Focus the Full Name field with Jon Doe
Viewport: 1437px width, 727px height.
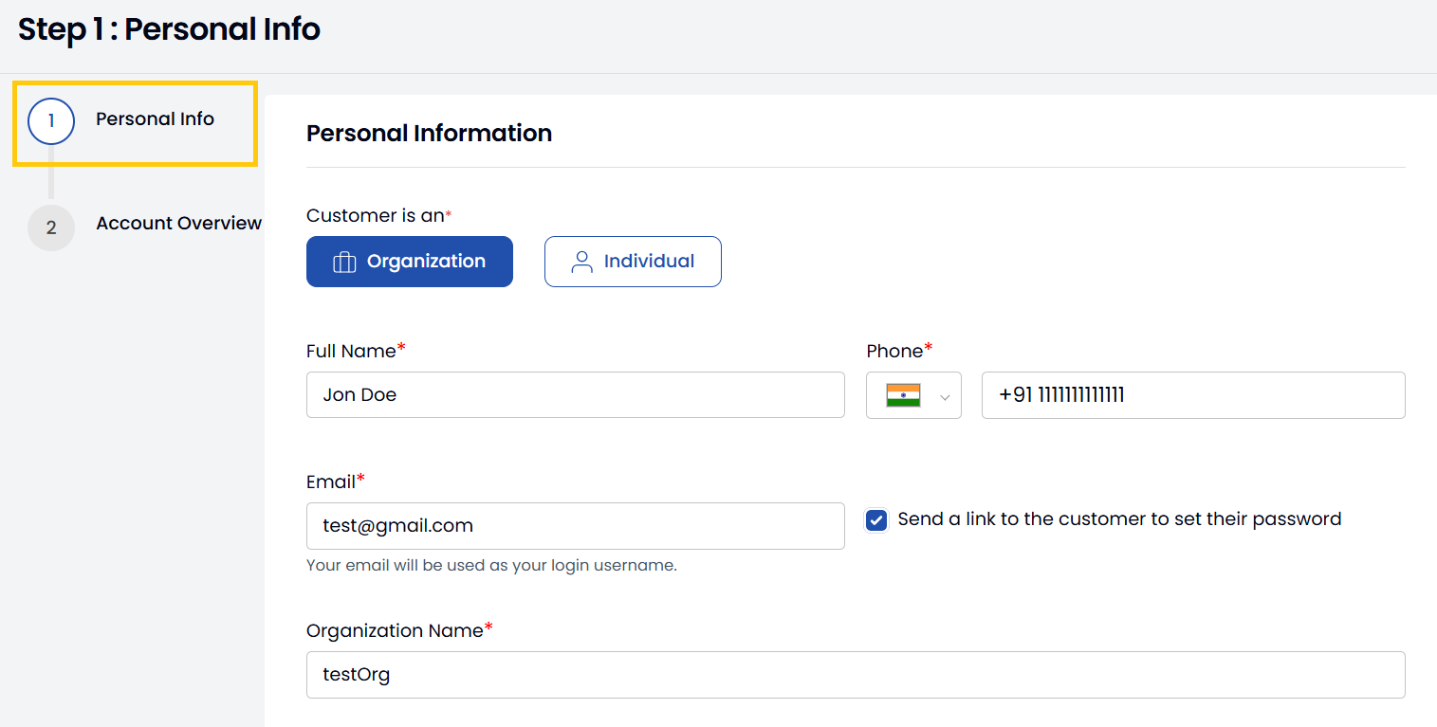tap(575, 395)
